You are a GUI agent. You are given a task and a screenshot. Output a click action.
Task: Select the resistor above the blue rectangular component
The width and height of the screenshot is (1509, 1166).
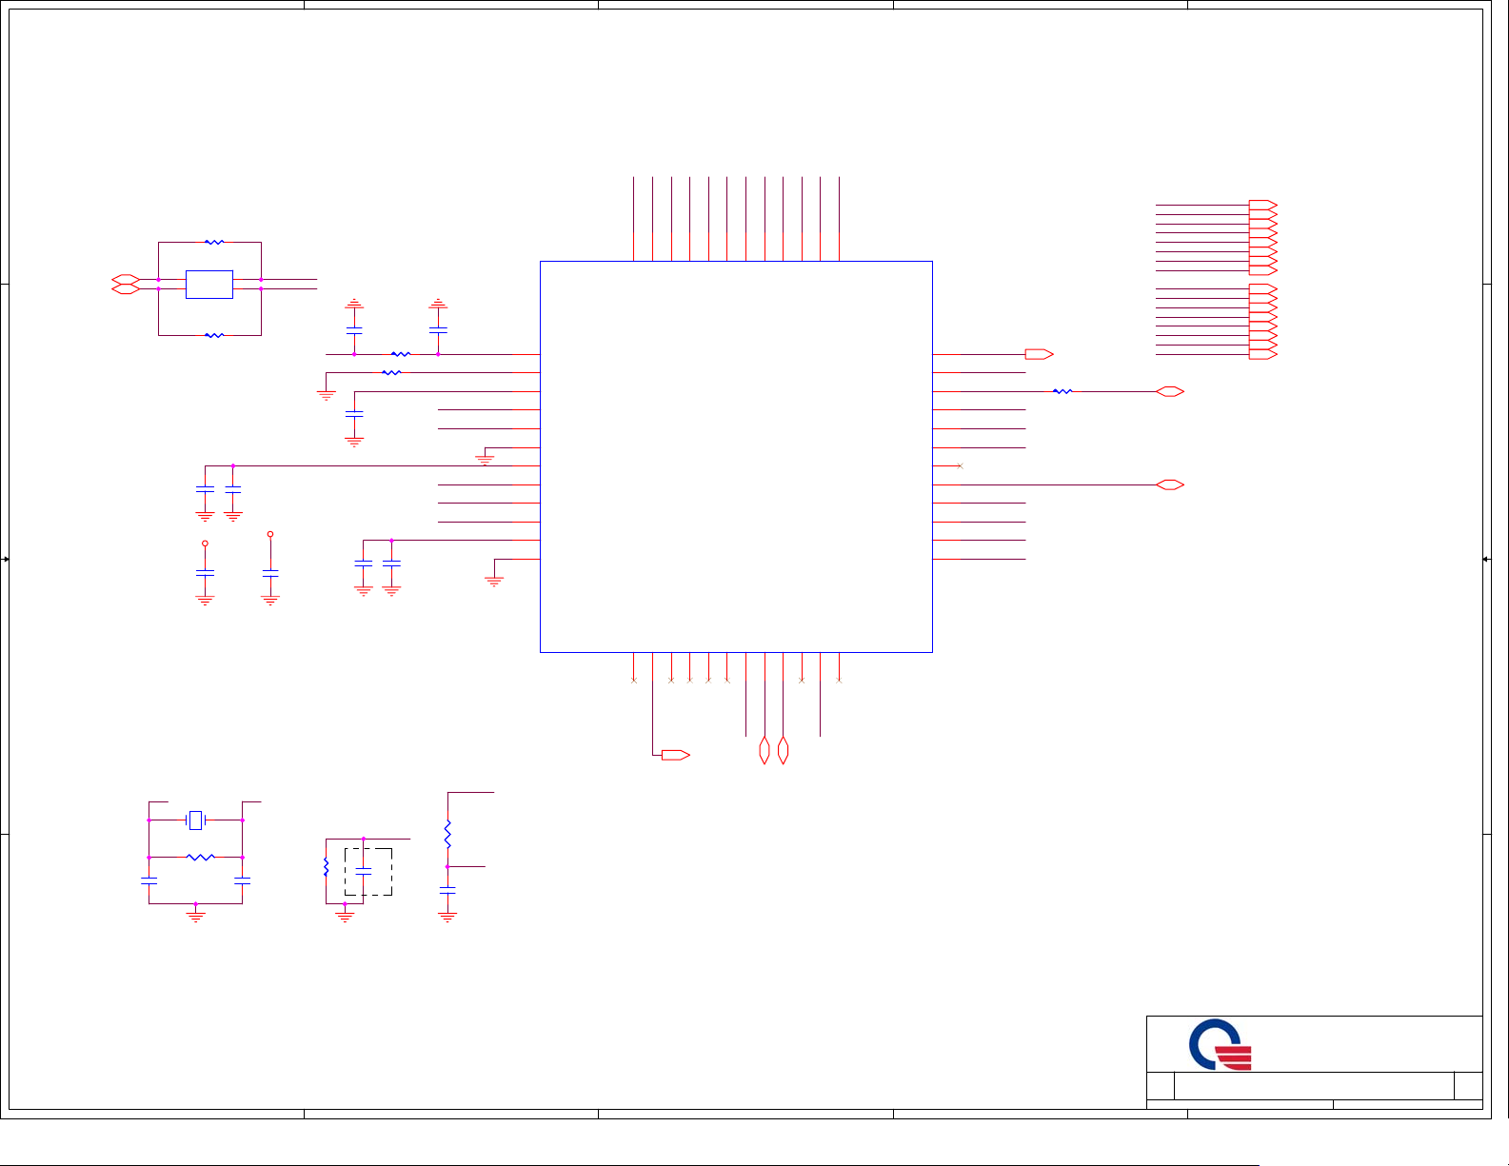[x=214, y=243]
